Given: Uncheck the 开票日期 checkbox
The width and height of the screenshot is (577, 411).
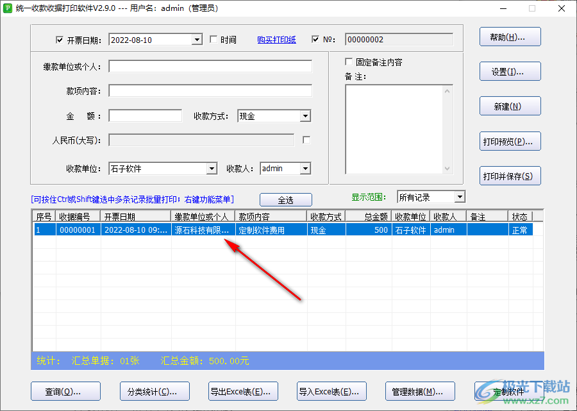Looking at the screenshot, I should (x=60, y=39).
